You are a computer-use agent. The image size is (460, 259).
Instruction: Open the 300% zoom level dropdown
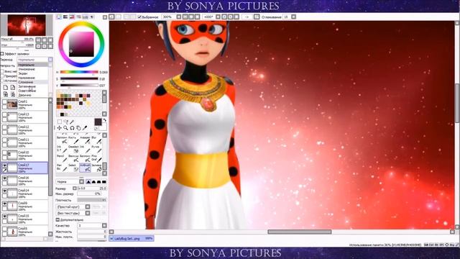[179, 17]
